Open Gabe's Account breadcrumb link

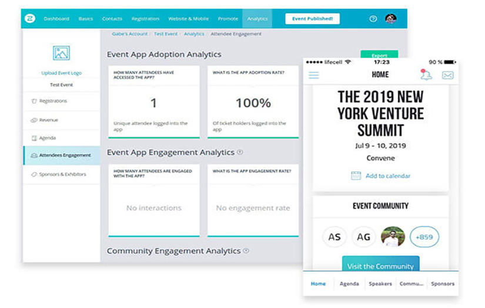coord(129,34)
